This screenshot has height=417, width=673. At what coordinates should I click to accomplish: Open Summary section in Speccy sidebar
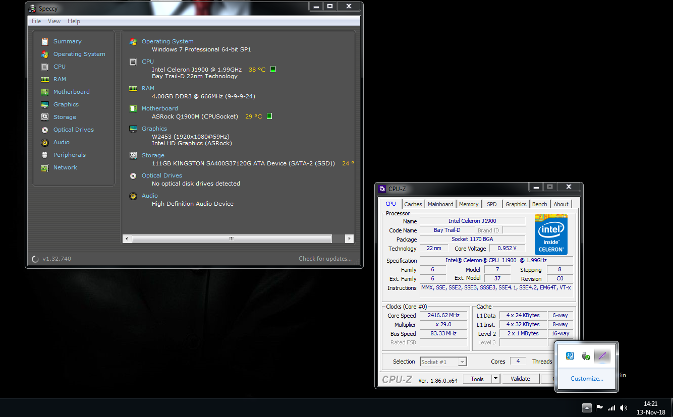coord(67,41)
